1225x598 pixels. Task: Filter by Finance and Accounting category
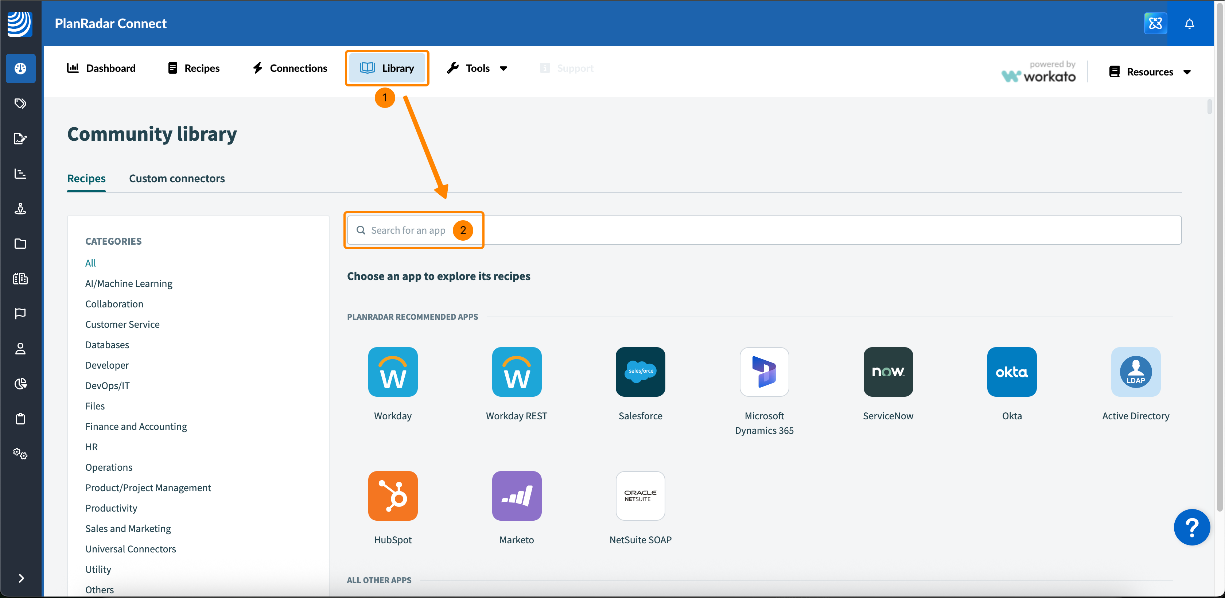point(136,426)
